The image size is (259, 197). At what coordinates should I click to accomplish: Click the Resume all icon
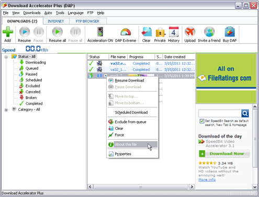click(58, 32)
